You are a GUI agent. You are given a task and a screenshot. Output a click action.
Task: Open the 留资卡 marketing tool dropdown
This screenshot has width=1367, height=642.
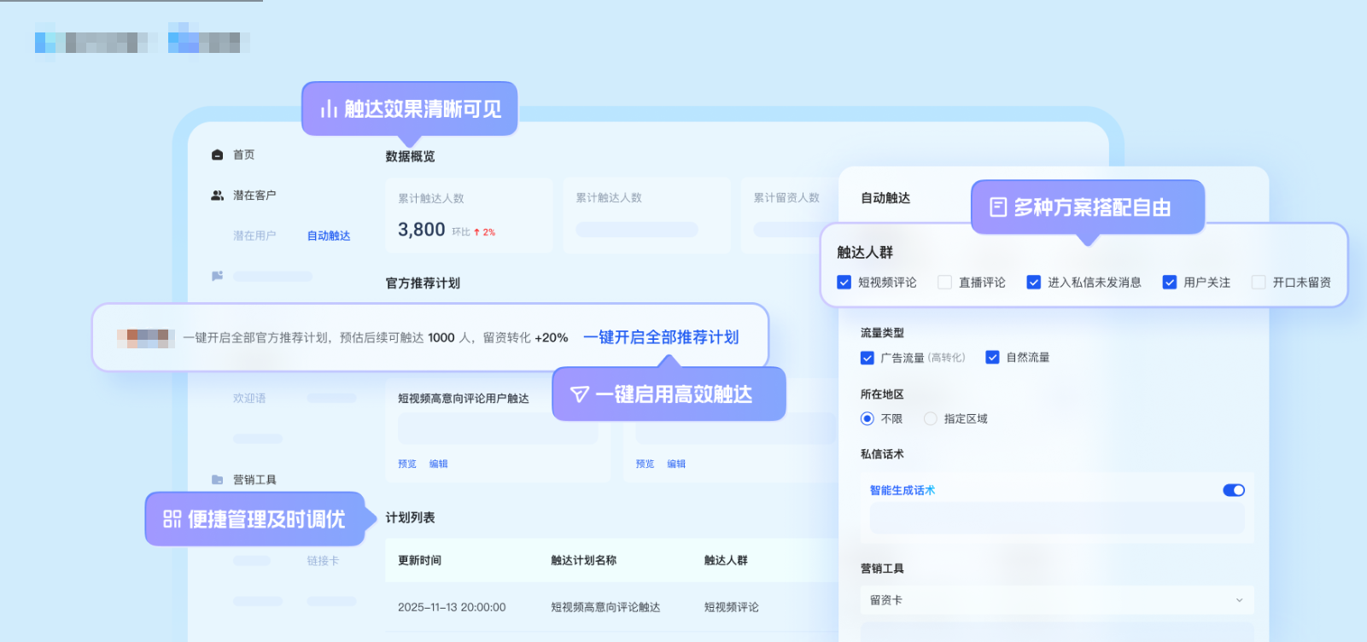pos(1057,600)
